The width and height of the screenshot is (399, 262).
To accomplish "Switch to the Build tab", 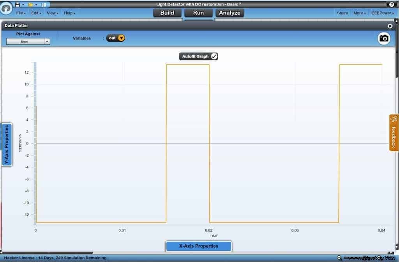I will 167,13.
